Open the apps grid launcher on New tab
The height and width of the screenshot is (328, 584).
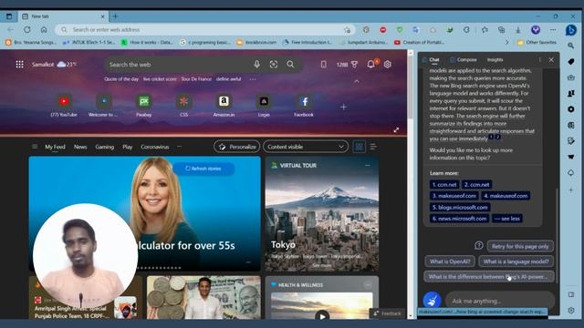tap(20, 65)
